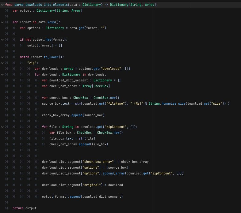Viewport: 241px width, 213px height.
Task: Click 'var file_box' declaration
Action: tap(86, 133)
